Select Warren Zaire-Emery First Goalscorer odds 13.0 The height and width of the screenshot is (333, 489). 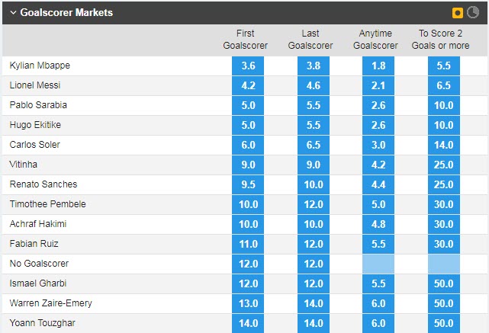click(248, 303)
